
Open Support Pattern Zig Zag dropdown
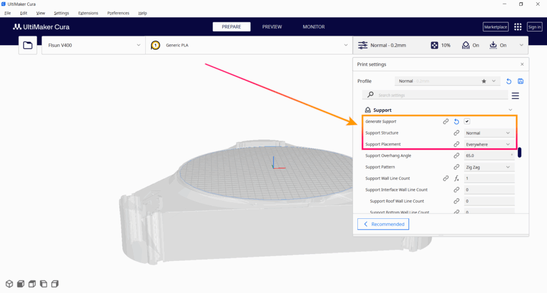[x=489, y=167]
